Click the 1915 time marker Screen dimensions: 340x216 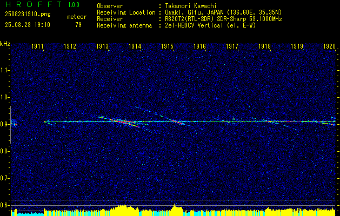pos(168,46)
